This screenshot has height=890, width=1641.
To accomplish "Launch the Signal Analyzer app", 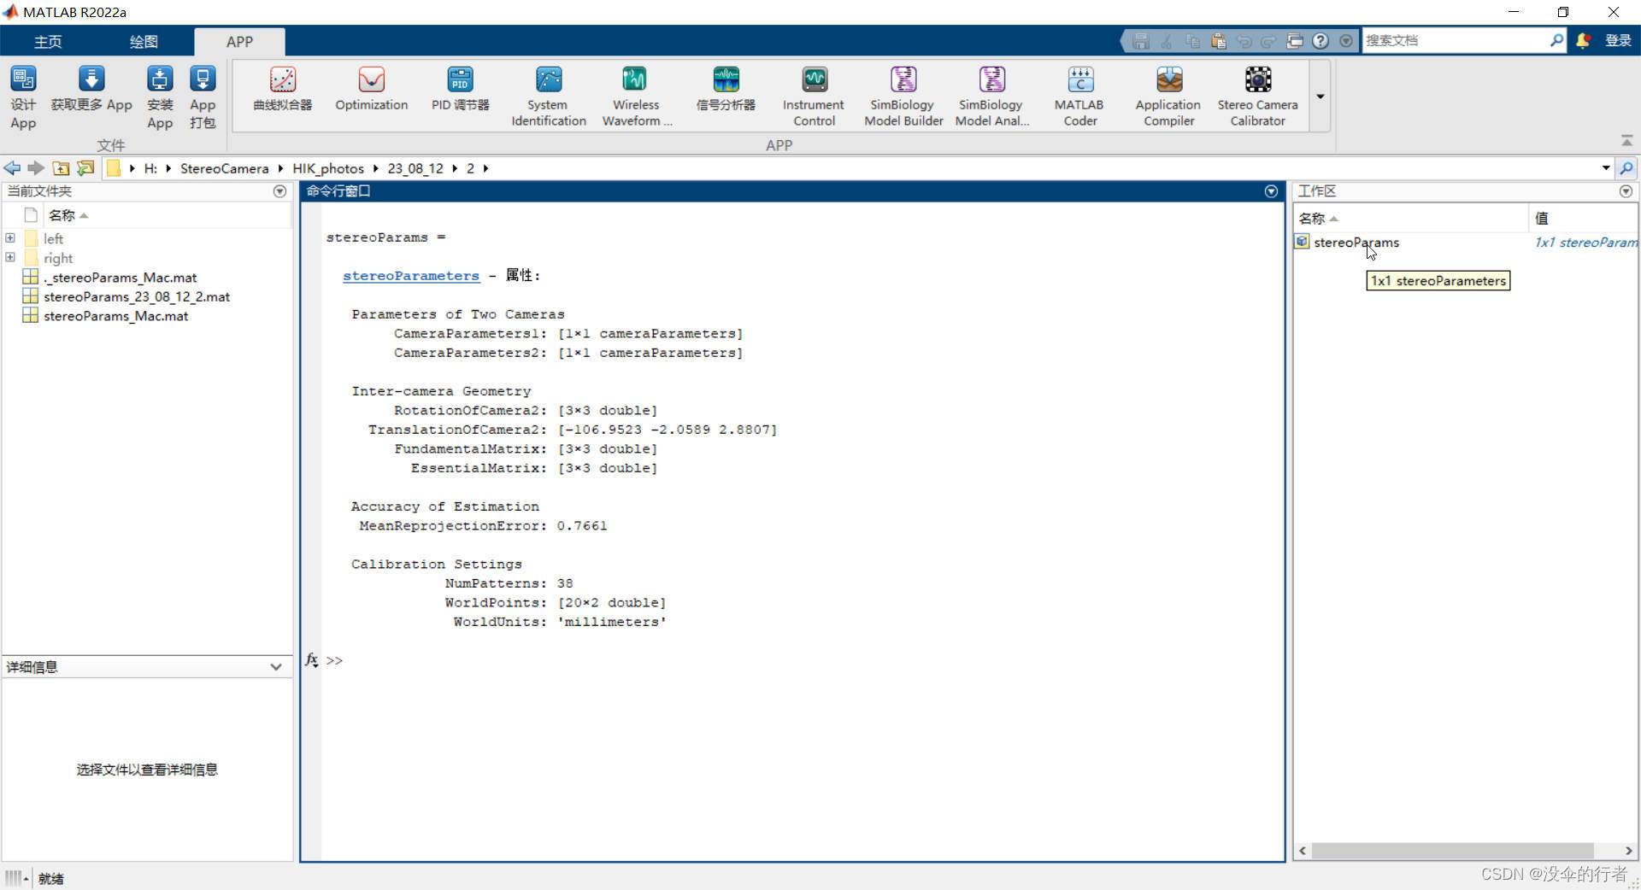I will click(x=726, y=89).
